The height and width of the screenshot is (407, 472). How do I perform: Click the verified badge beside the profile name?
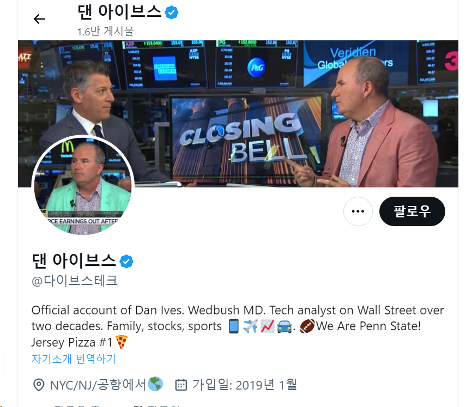click(126, 261)
